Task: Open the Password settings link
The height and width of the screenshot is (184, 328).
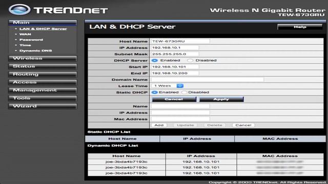Action: point(31,40)
